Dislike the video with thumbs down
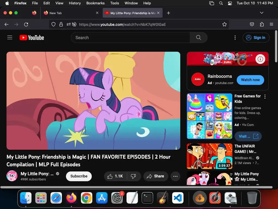Screen dimensions: 278x209 (x=133, y=176)
